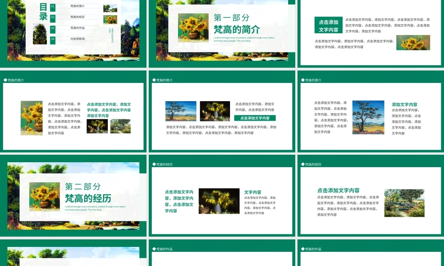Click the small garden painting under green paragraph
Image resolution: width=444 pixels, height=266 pixels.
coord(120,126)
